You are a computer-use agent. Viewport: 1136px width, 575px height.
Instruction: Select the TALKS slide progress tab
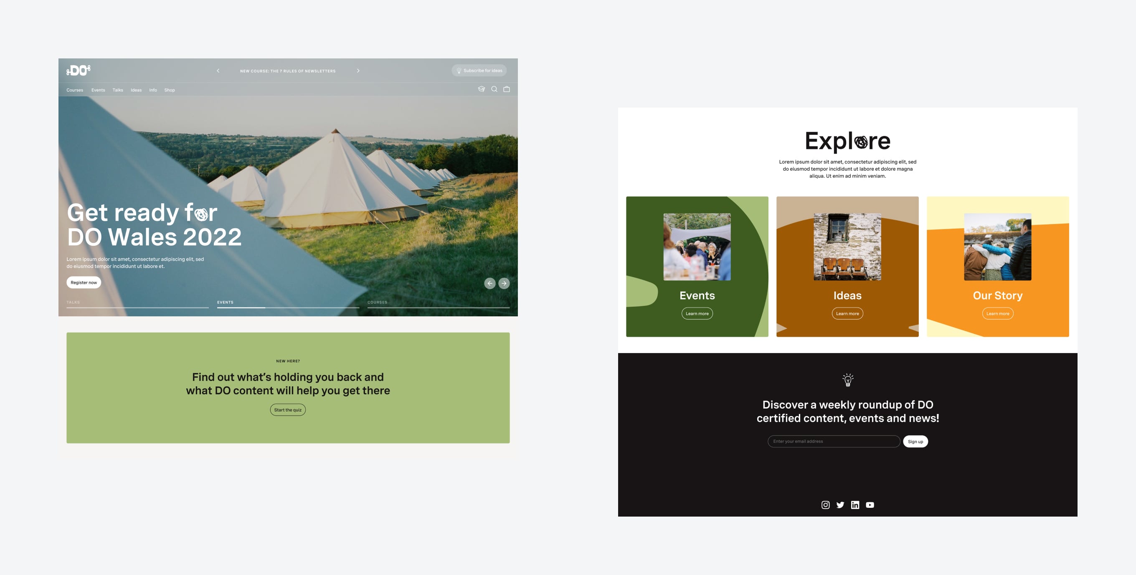point(137,304)
